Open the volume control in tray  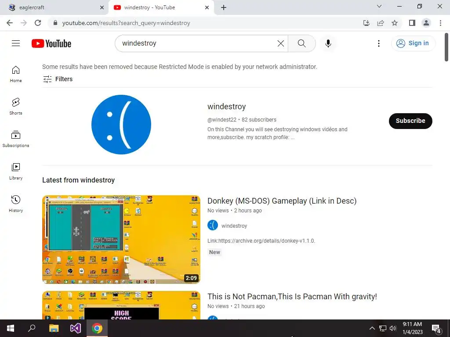point(393,328)
